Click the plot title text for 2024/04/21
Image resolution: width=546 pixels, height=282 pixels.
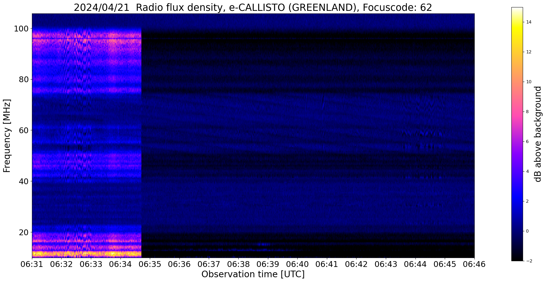click(253, 7)
